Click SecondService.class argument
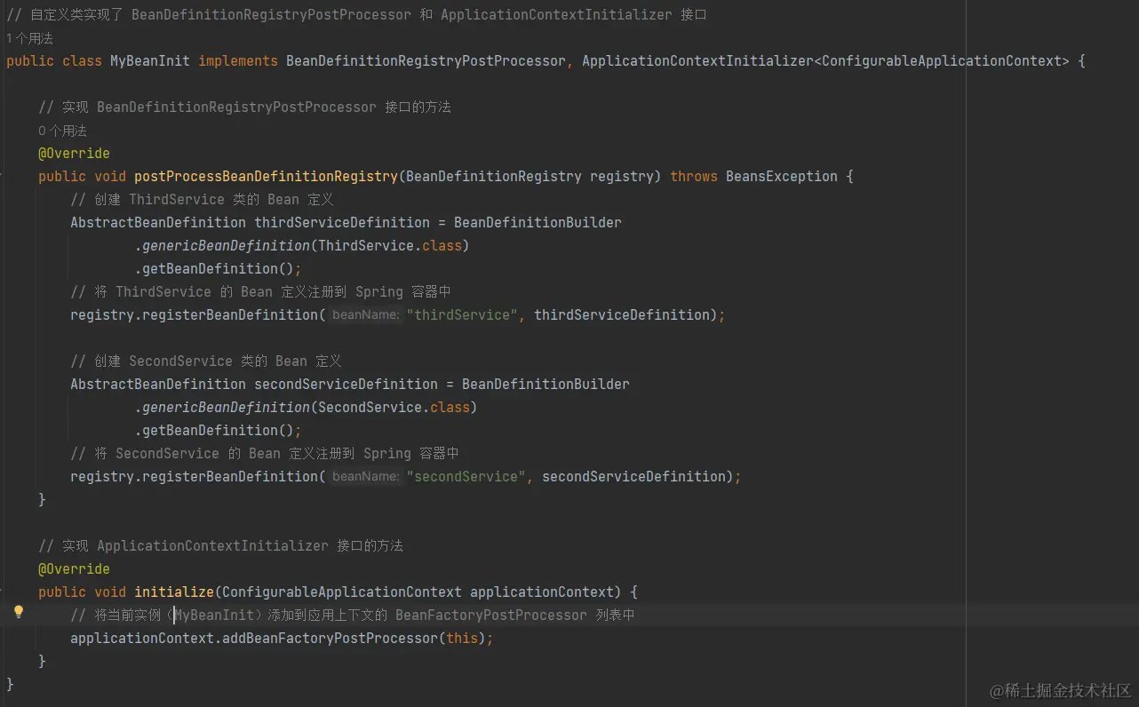1139x707 pixels. tap(394, 408)
